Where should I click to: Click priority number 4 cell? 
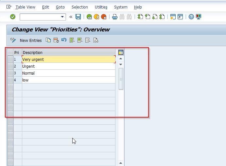18,80
